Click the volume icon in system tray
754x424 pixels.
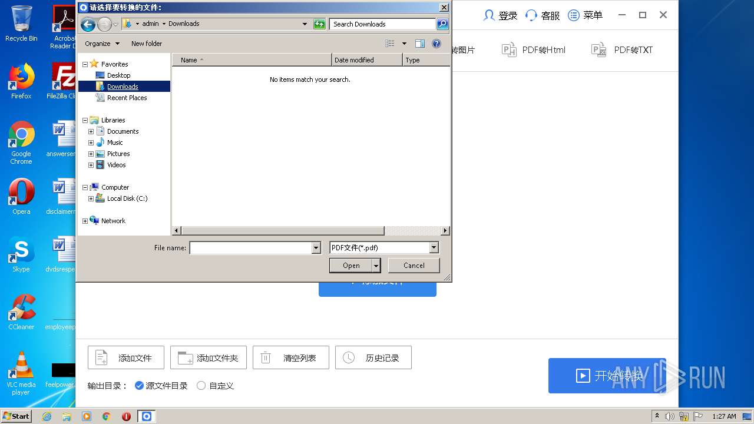coord(670,416)
